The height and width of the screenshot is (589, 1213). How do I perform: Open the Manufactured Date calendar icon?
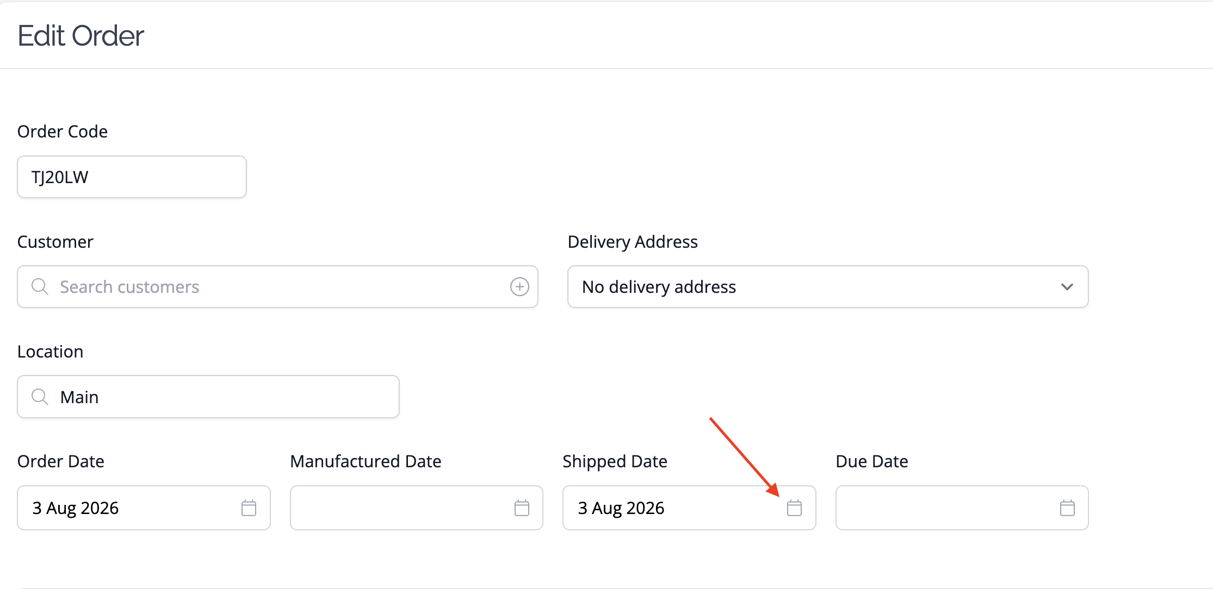tap(522, 508)
